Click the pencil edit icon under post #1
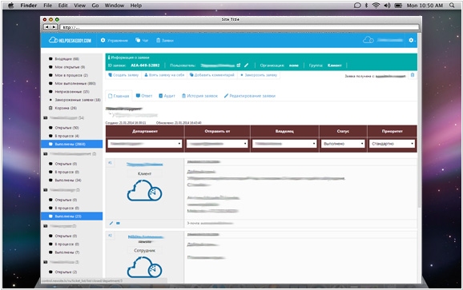 pyautogui.click(x=111, y=223)
